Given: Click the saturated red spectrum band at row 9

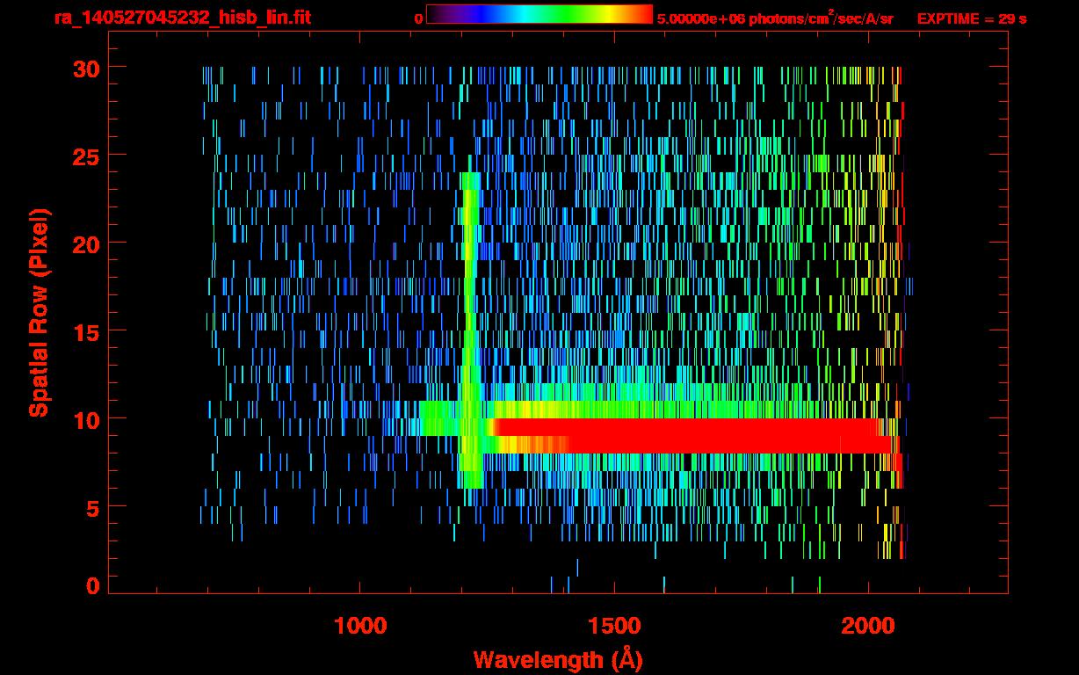Looking at the screenshot, I should (689, 436).
